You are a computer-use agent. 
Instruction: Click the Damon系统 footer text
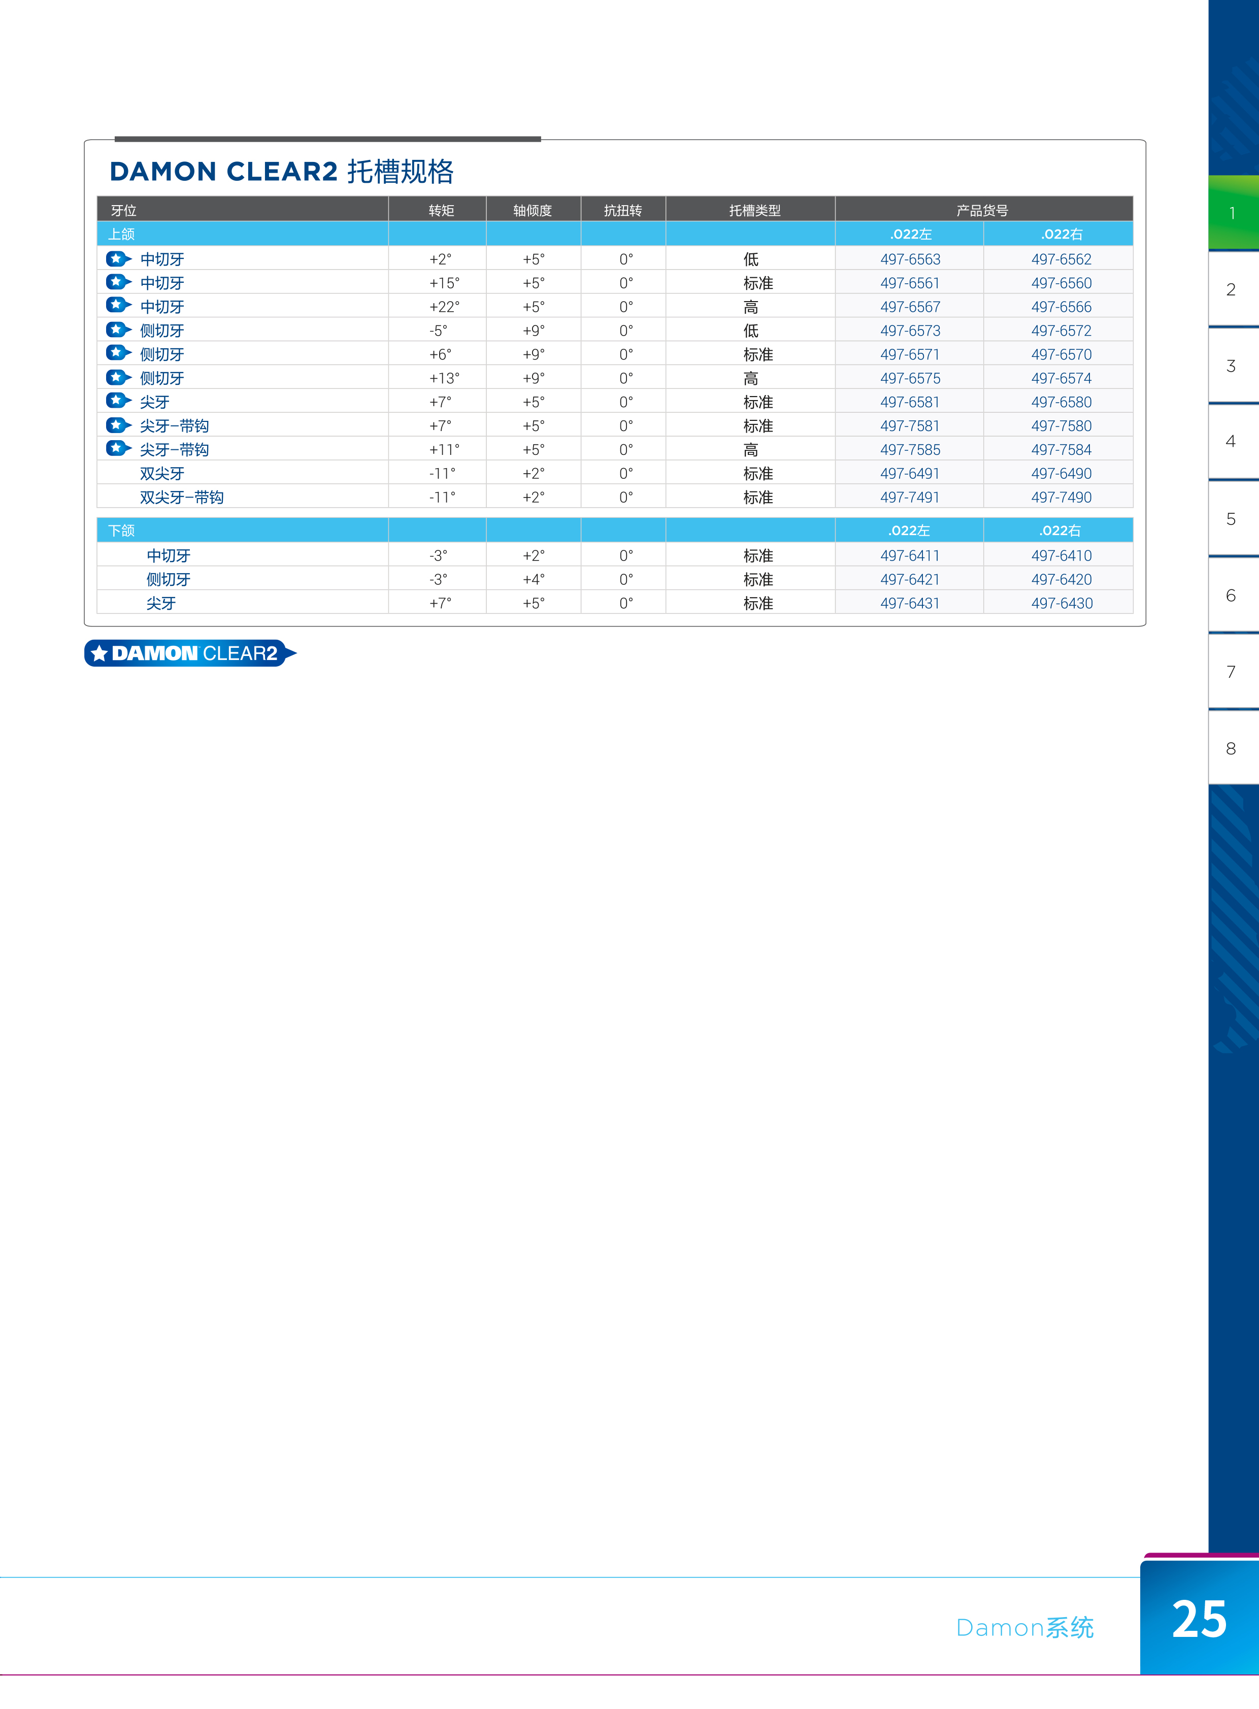[x=1024, y=1627]
